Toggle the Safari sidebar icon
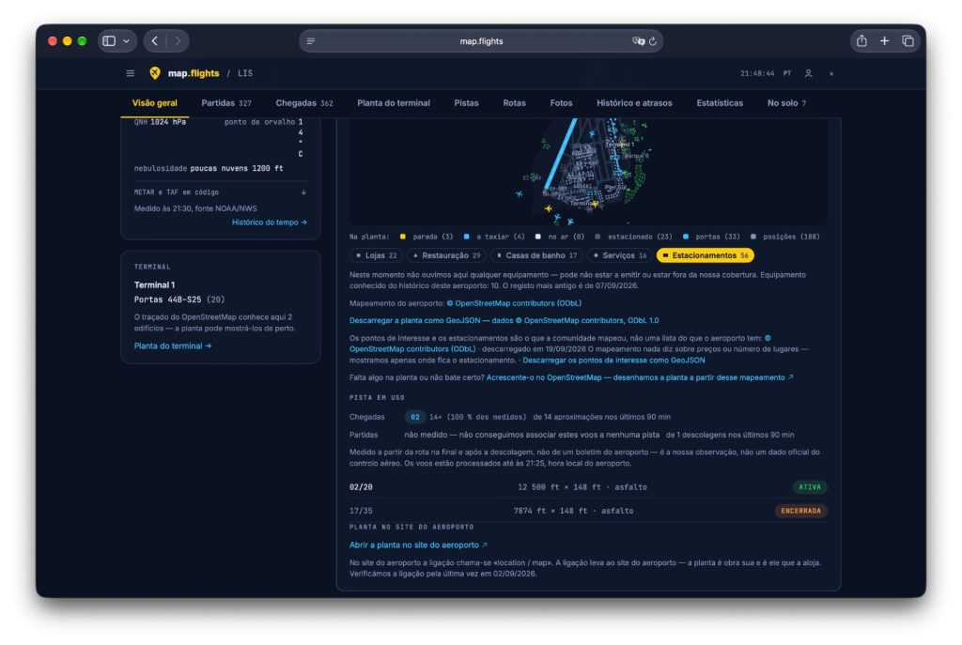The height and width of the screenshot is (645, 962). coord(109,41)
